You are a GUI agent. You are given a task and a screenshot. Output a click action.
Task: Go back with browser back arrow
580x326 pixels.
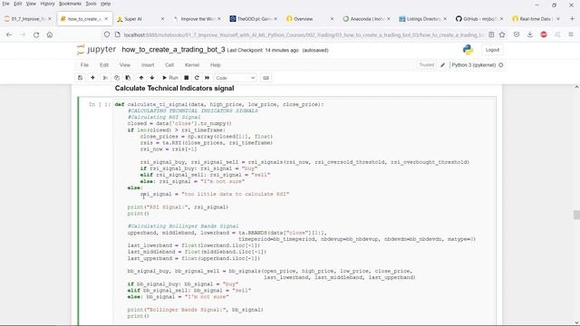[9, 34]
